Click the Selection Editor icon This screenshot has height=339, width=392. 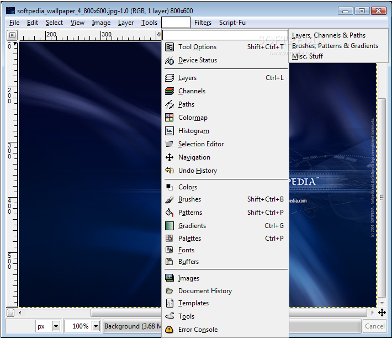[x=169, y=144]
